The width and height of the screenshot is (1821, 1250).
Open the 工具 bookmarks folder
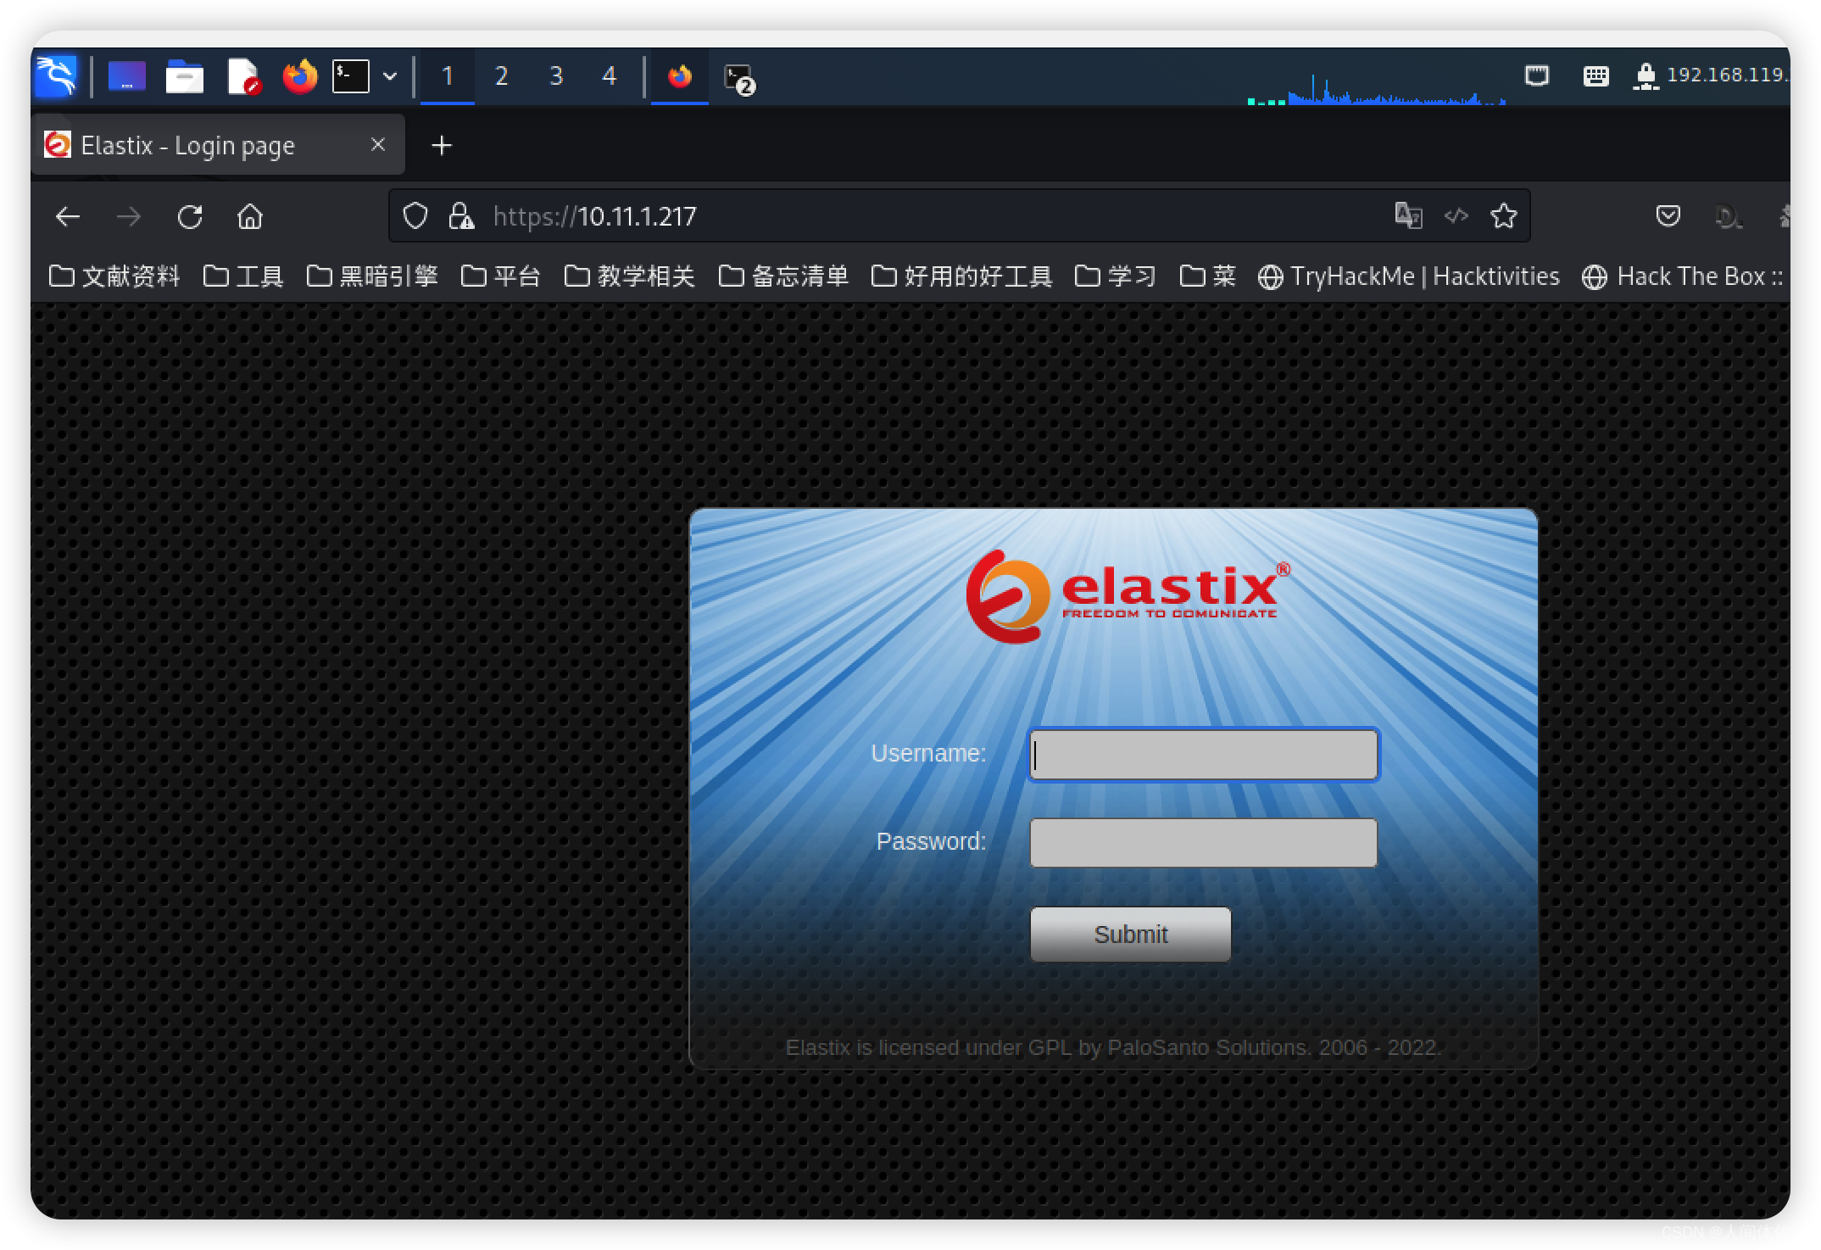tap(243, 276)
